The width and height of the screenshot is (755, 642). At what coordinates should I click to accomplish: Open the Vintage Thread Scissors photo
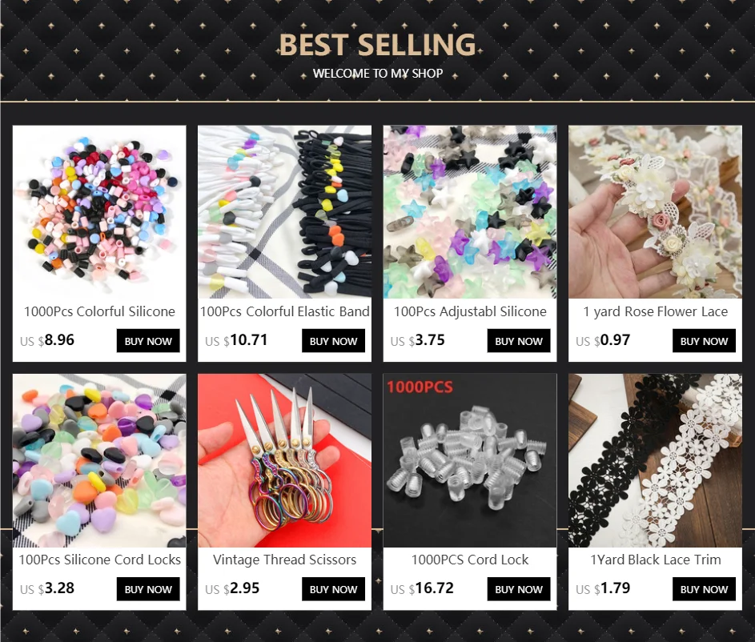(284, 460)
